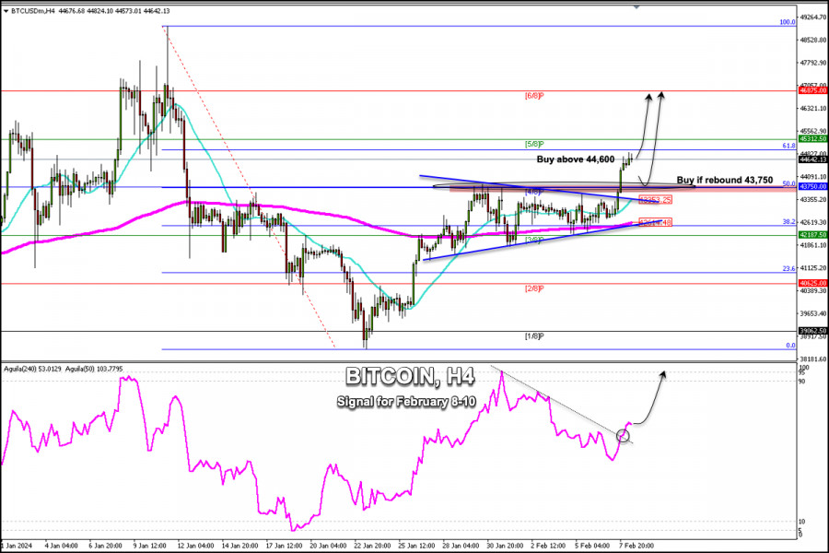
Task: Click the 9 Jan 12:00 date axis label
Action: (149, 546)
